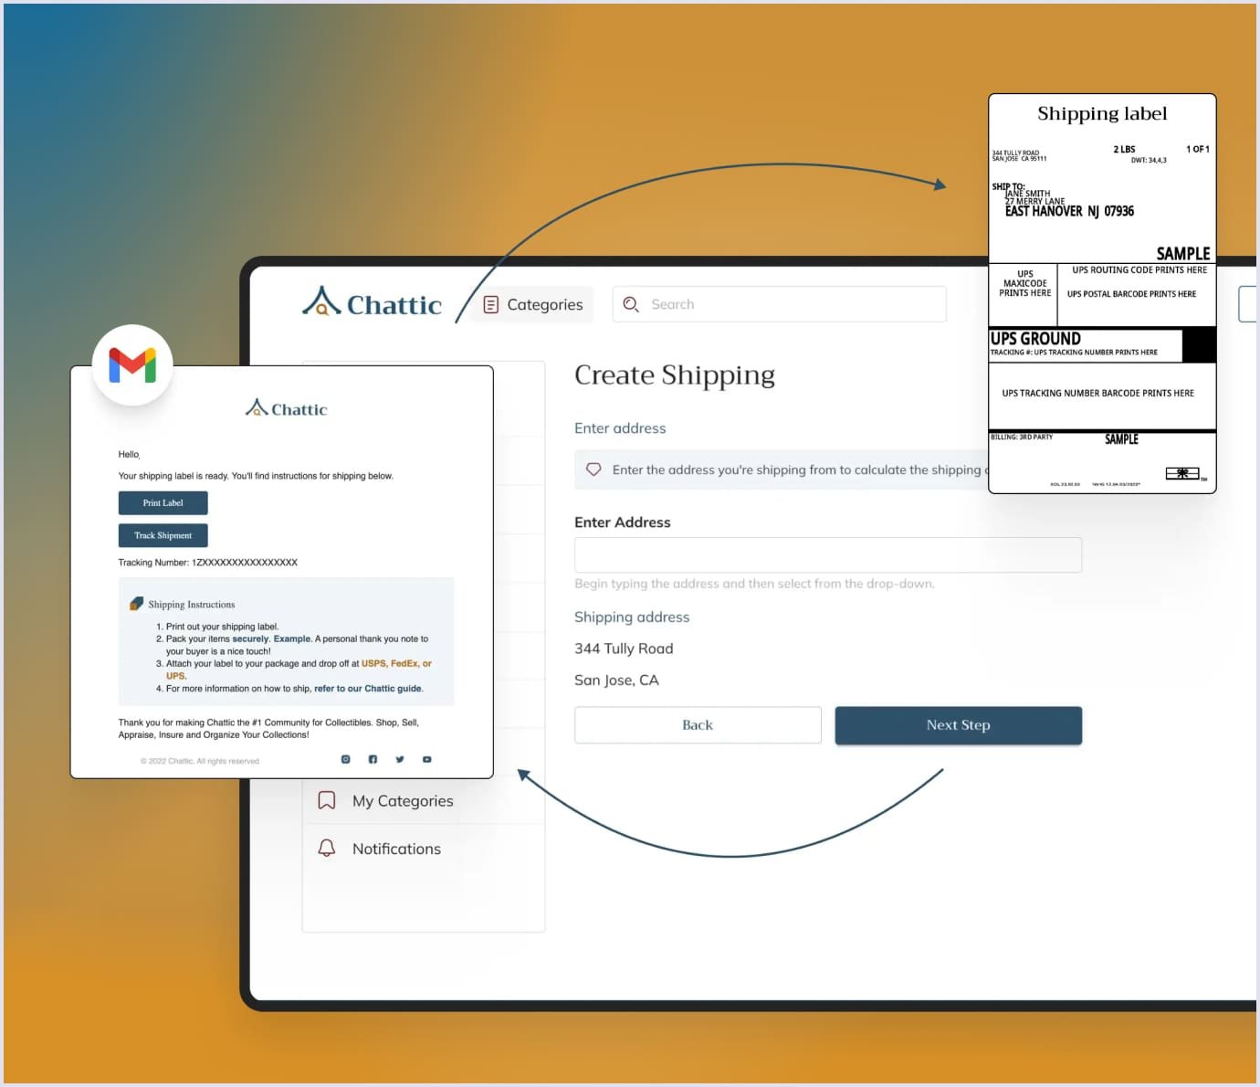
Task: Click the My Categories bookmark icon
Action: [x=326, y=800]
